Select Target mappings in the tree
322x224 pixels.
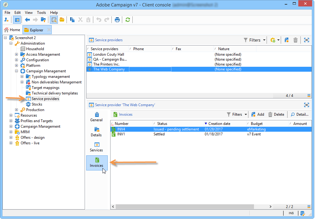[x=45, y=88]
